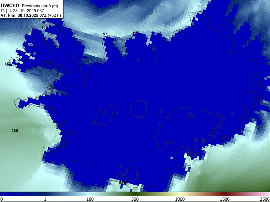Click the dark red section of color bar

pyautogui.click(x=225, y=194)
